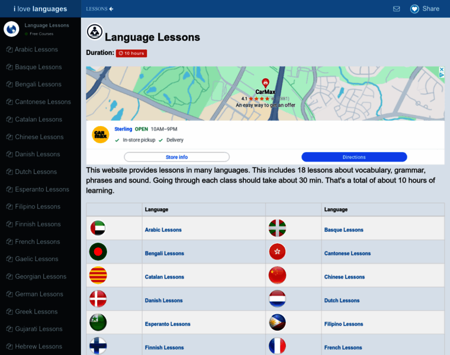The image size is (450, 355).
Task: Click the Sterling store link in ad
Action: (123, 129)
